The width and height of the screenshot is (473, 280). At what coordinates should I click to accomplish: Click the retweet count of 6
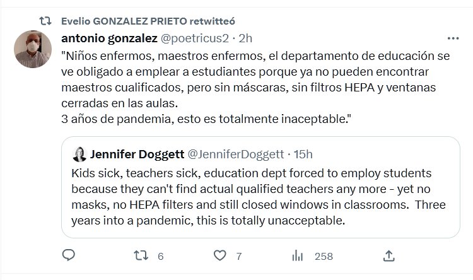(161, 256)
